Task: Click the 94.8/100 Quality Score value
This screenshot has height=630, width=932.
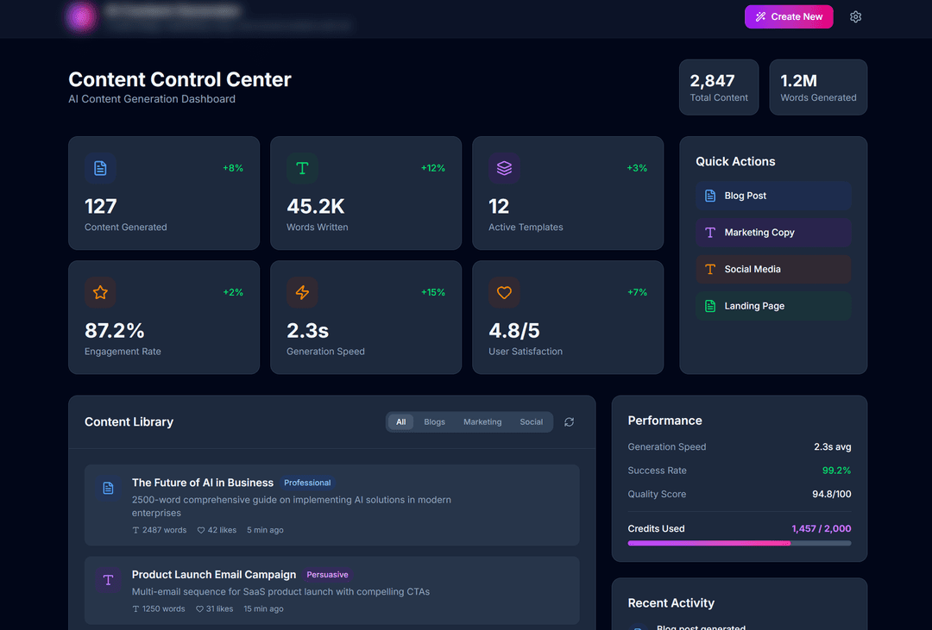Action: tap(832, 494)
